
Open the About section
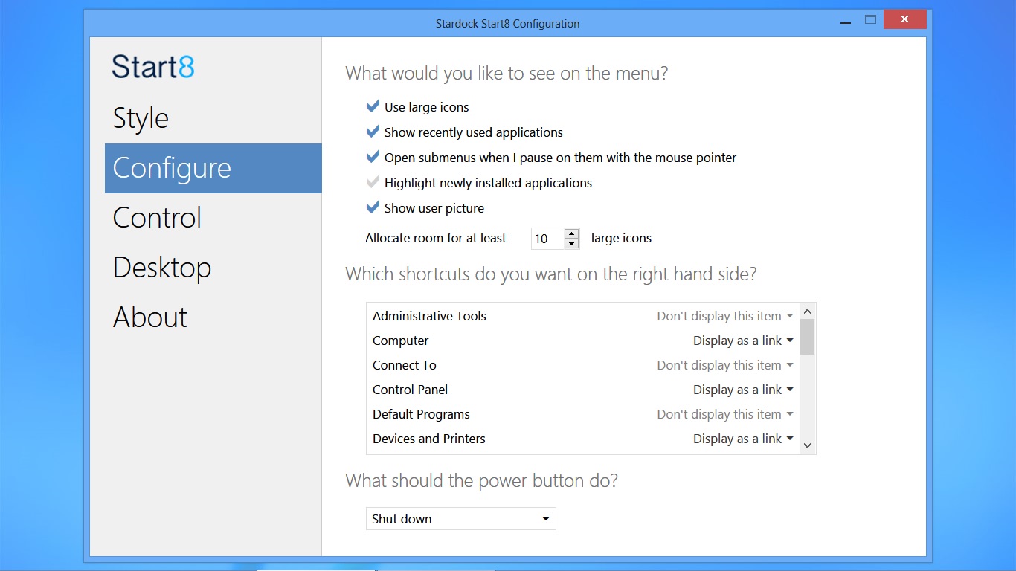(150, 317)
